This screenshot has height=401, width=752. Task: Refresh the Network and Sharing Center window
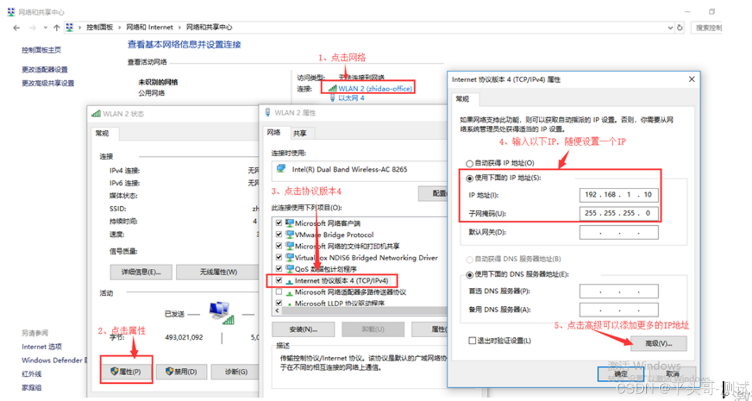point(680,28)
